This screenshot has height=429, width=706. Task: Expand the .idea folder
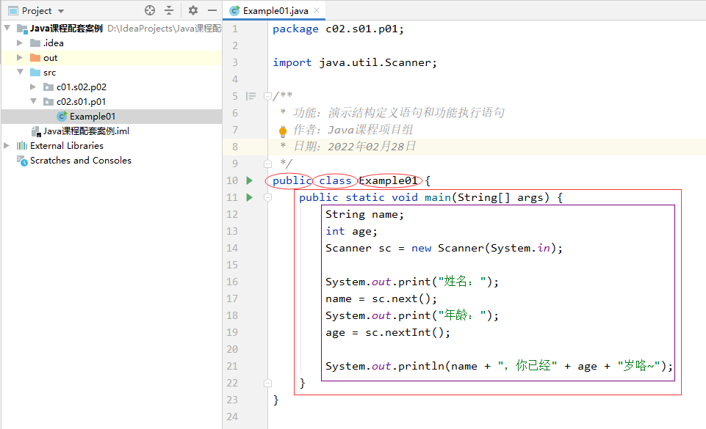click(20, 43)
